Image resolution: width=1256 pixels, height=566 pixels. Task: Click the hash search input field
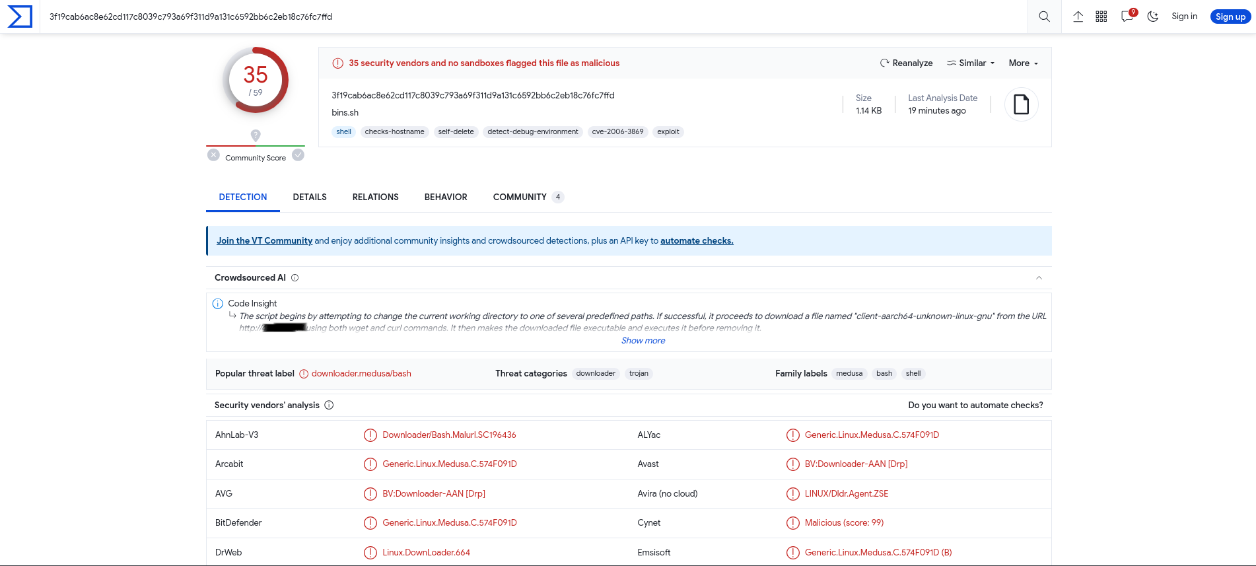535,17
